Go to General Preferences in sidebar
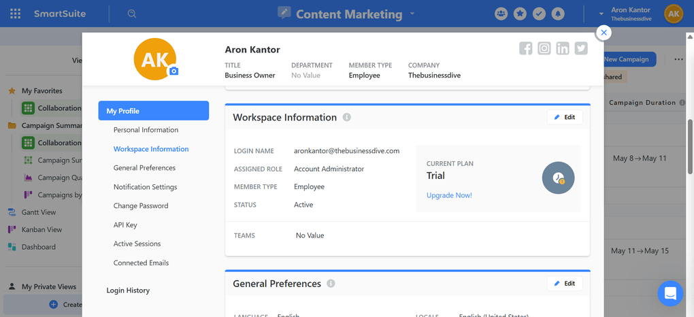 [144, 168]
